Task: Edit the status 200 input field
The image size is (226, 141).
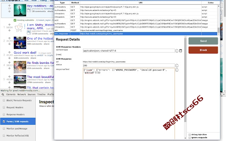Action: coord(129,65)
